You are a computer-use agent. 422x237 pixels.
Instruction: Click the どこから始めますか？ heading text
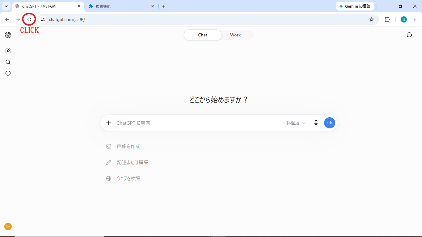219,100
